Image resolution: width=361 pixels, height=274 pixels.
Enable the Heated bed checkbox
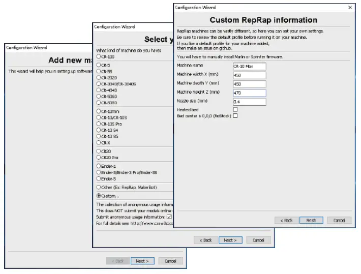pyautogui.click(x=235, y=110)
